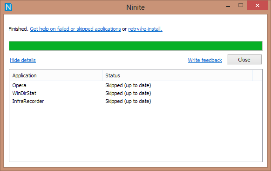Open help on failed or skipped applications
The width and height of the screenshot is (271, 171).
[75, 29]
